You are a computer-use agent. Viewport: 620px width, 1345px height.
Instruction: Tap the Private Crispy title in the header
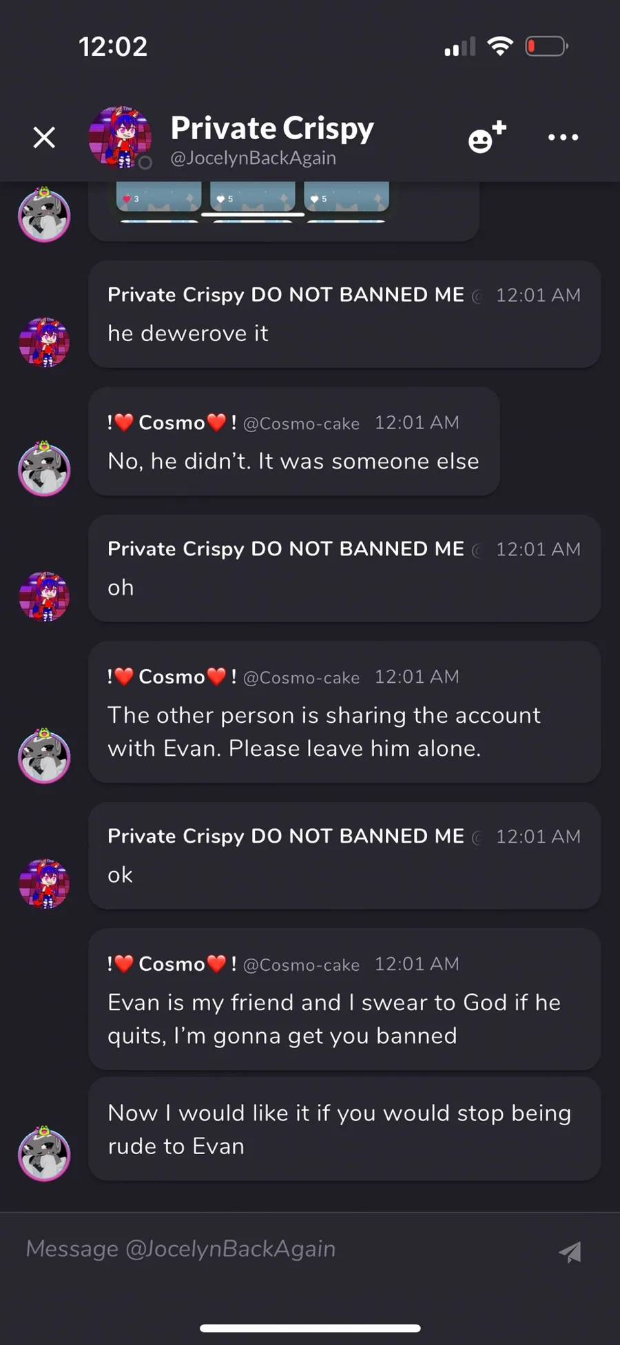pos(272,127)
